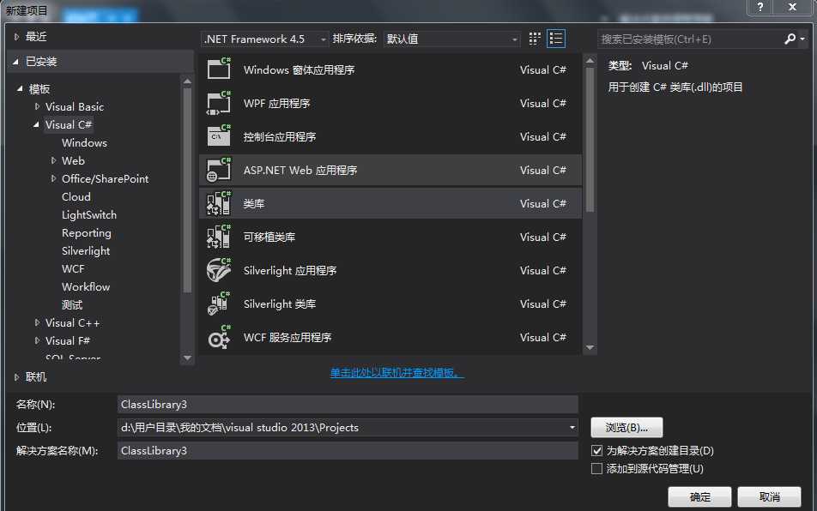Choose the Silverlight 应用程序 template icon
This screenshot has height=511, width=817.
pos(219,270)
